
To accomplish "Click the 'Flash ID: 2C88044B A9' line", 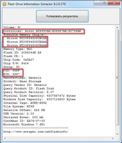I will pyautogui.click(x=22, y=52).
